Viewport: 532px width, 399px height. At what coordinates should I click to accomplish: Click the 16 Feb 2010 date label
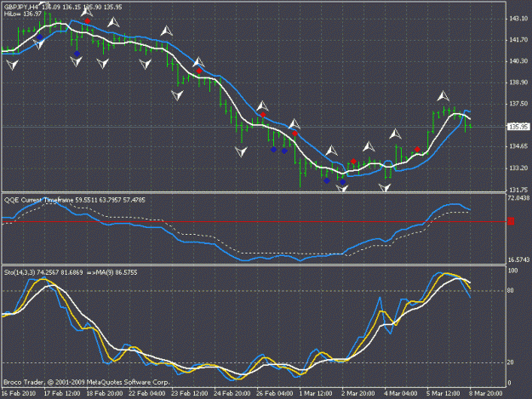pos(19,393)
